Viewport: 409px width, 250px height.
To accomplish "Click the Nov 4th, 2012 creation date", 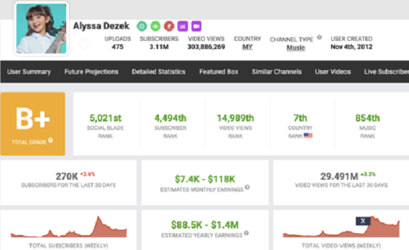I will pyautogui.click(x=351, y=47).
